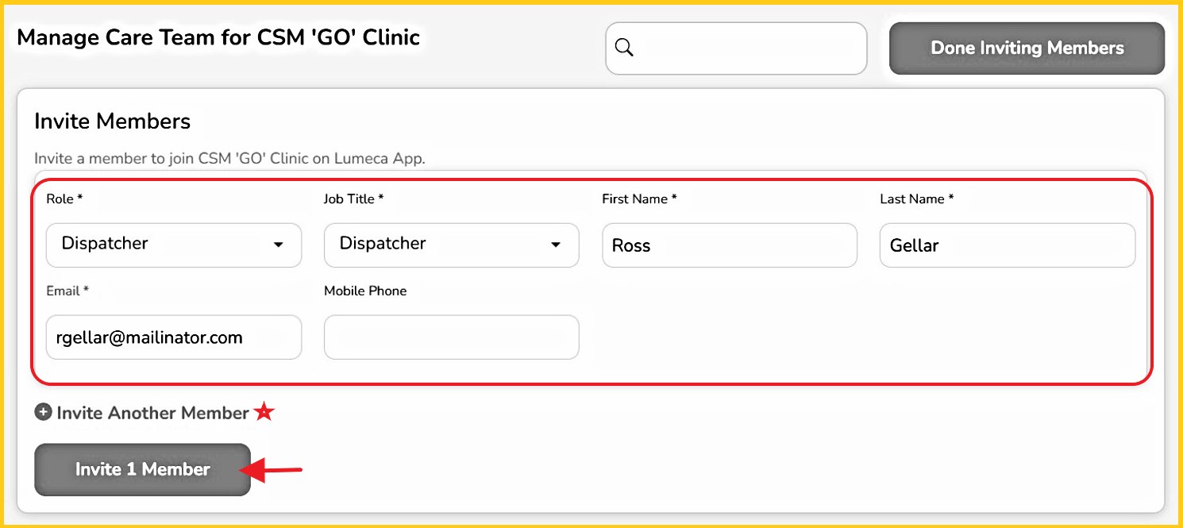Click the "Email *" field label
The image size is (1183, 528).
pos(67,291)
